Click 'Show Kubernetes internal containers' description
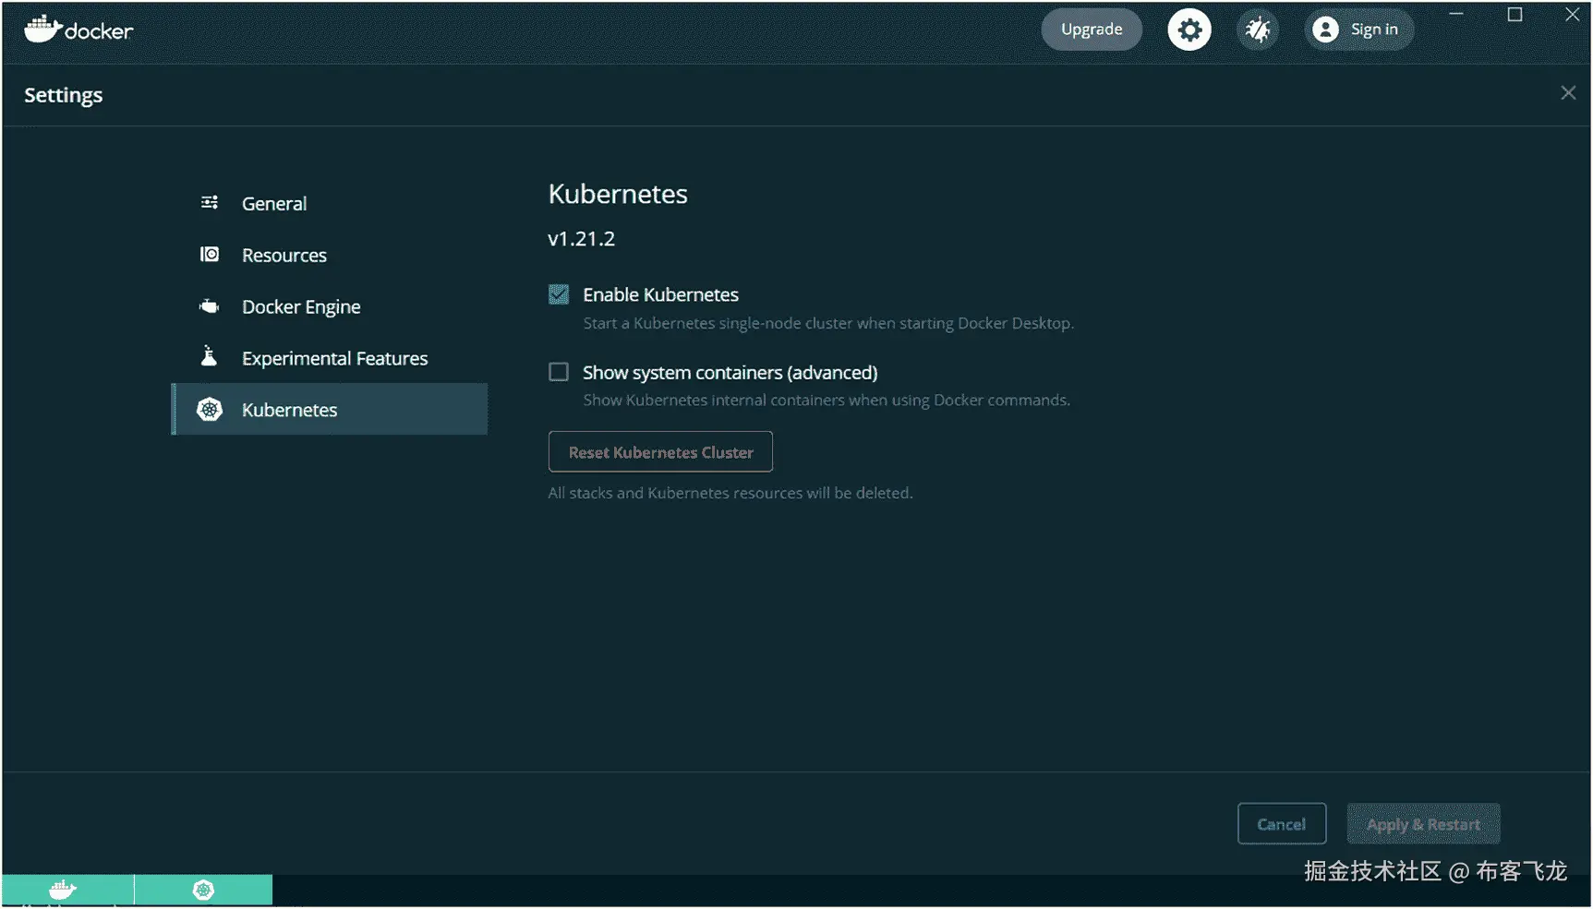Screen dimensions: 1593x909 [x=827, y=400]
